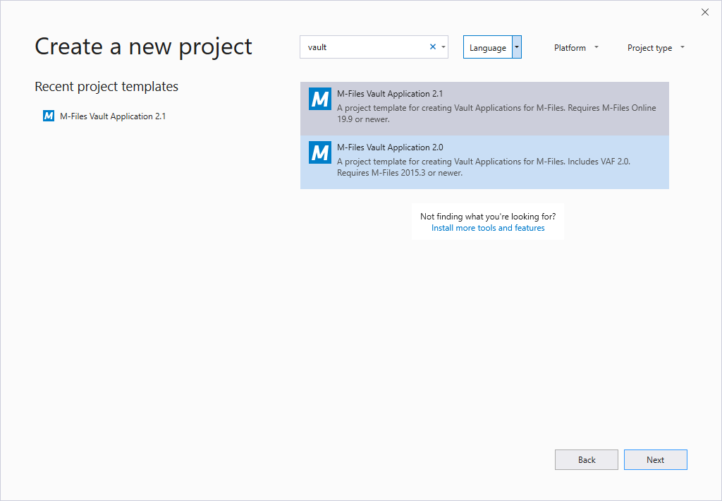Click the Install more tools and features link
722x501 pixels.
[x=488, y=228]
